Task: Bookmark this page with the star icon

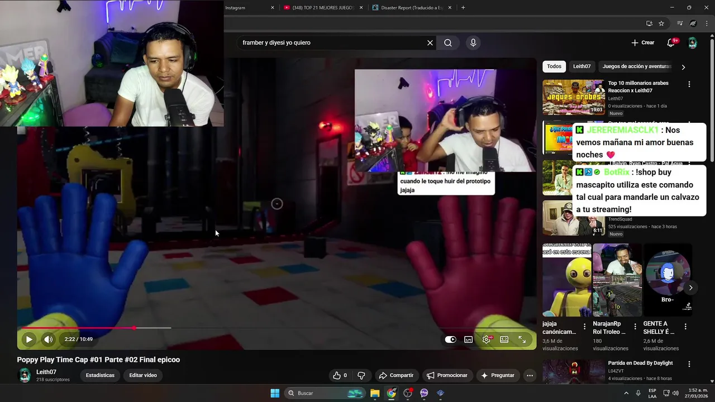Action: pyautogui.click(x=661, y=23)
